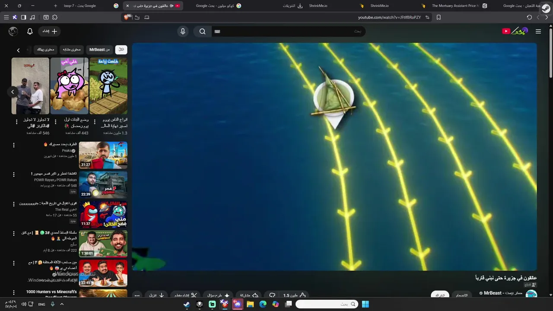Open options for the 11:37 Among Us video

(x=13, y=204)
